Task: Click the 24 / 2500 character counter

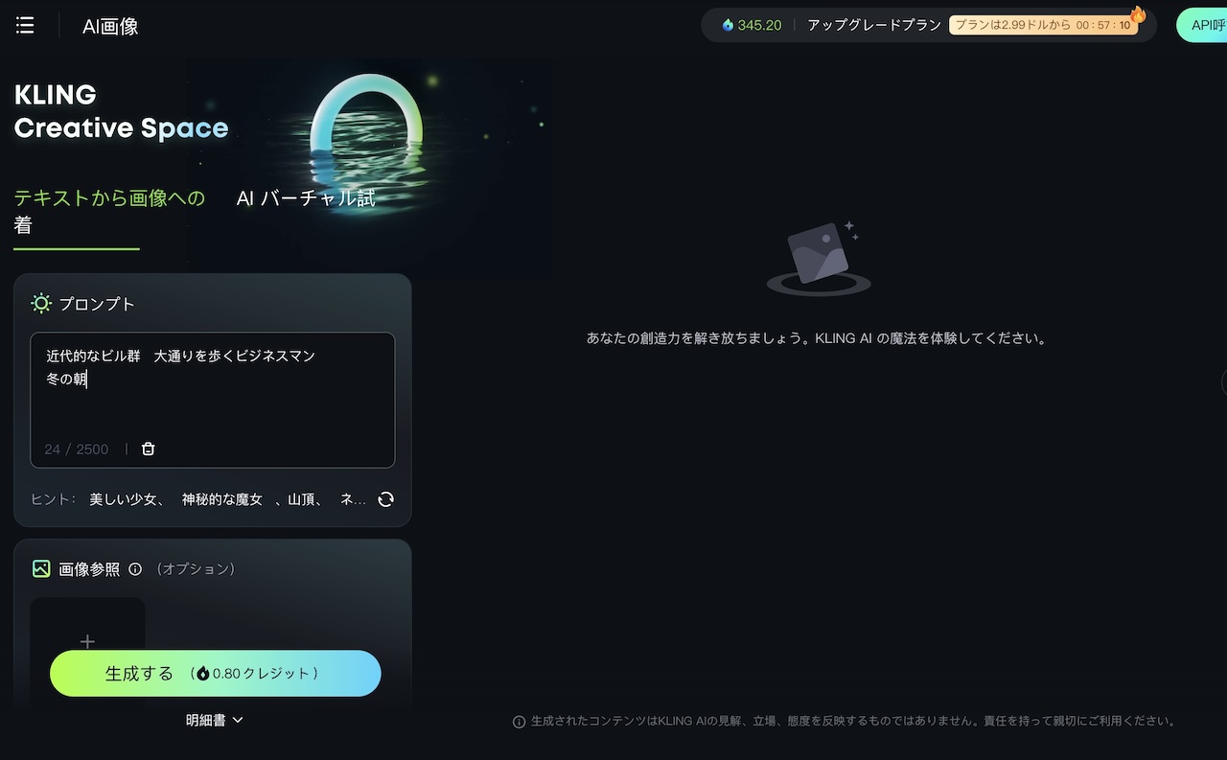Action: (x=77, y=449)
